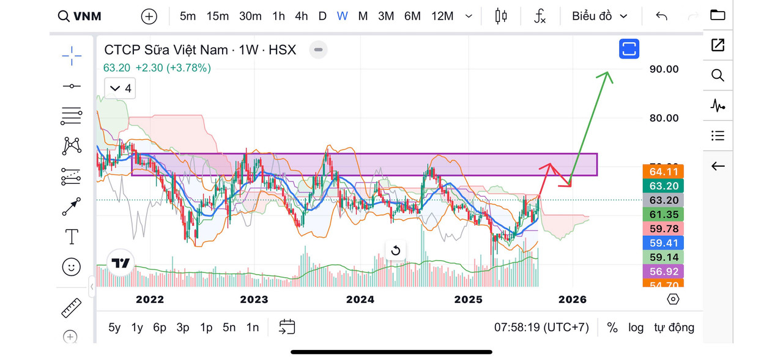Switch to the 4h timeframe
This screenshot has height=361, width=783.
click(301, 16)
